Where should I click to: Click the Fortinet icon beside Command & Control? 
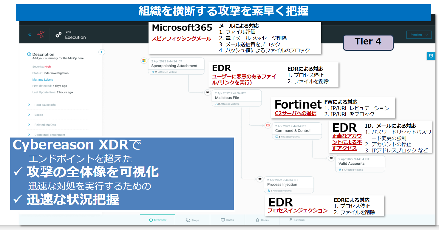click(x=268, y=126)
